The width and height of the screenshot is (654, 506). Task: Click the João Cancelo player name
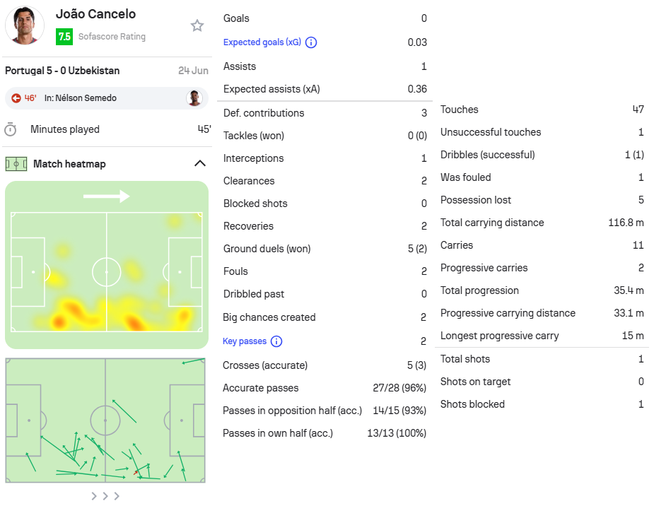(x=96, y=14)
